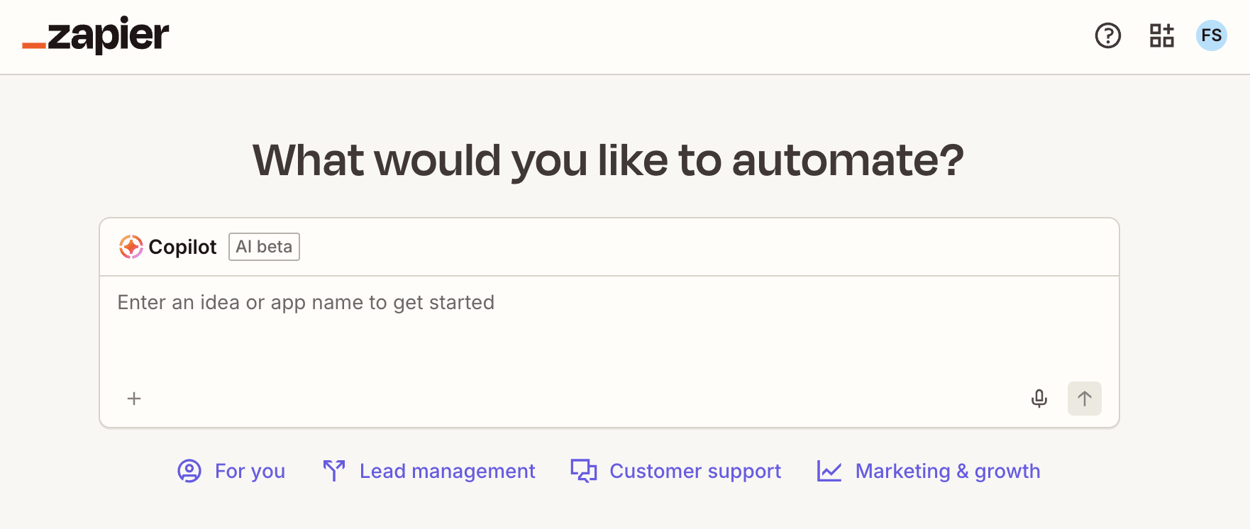Screen dimensions: 1250x529
Task: Click the Zapier logo
Action: point(96,35)
